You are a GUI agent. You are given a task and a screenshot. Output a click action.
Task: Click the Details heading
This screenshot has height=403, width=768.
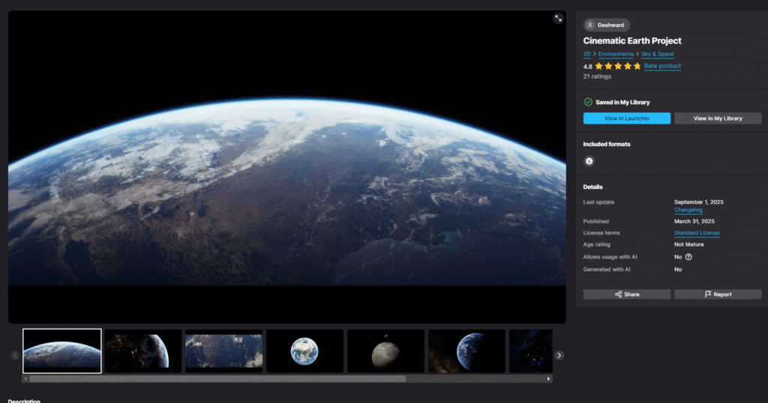[x=592, y=187]
